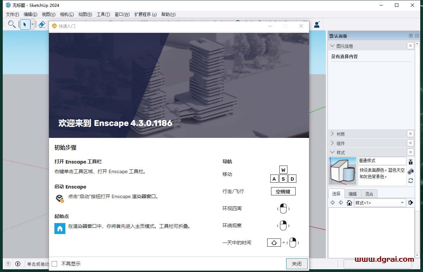Click the Enscape start icon in dialog

tap(60, 198)
